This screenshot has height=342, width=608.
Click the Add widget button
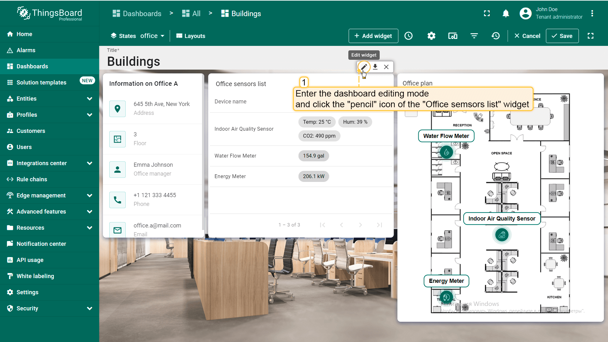(x=373, y=36)
